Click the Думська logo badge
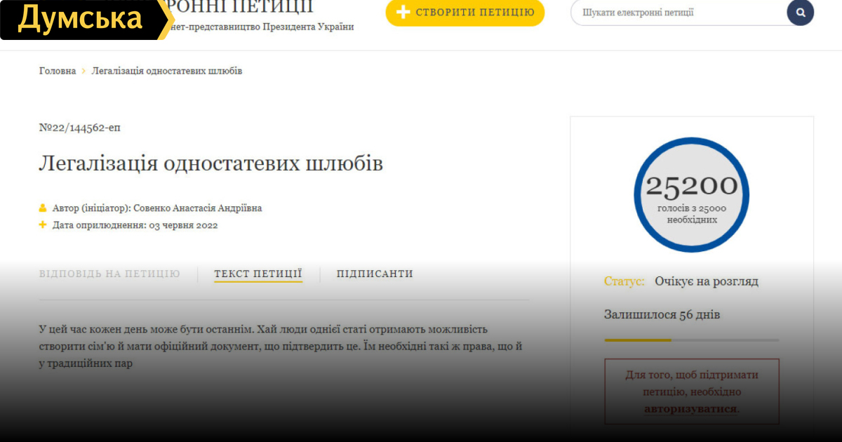The width and height of the screenshot is (842, 442). click(81, 19)
